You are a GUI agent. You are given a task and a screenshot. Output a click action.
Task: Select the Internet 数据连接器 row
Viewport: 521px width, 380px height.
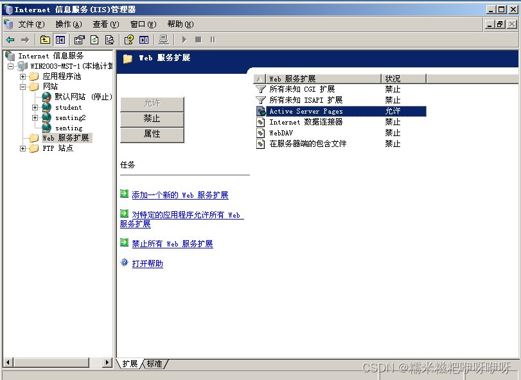[341, 122]
